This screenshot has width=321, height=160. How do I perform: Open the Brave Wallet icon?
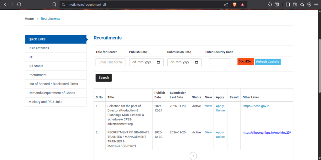tap(295, 4)
